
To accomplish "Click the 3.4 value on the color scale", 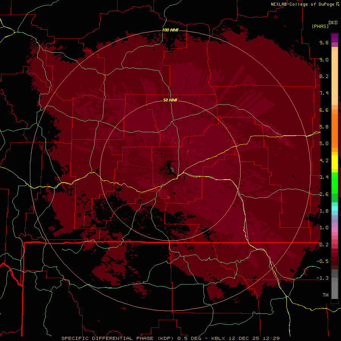I will (x=324, y=177).
